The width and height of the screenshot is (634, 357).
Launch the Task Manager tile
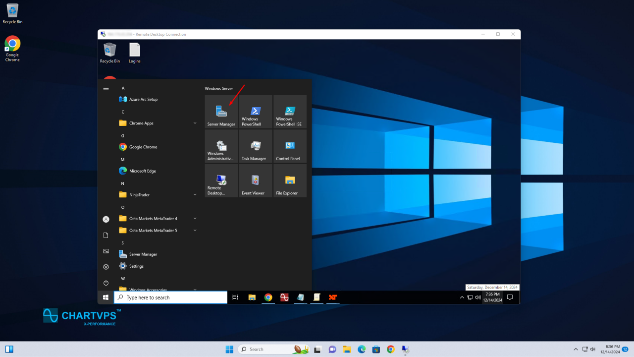coord(256,146)
